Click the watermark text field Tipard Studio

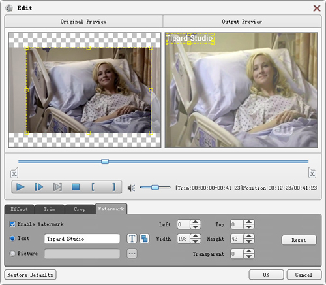click(82, 239)
